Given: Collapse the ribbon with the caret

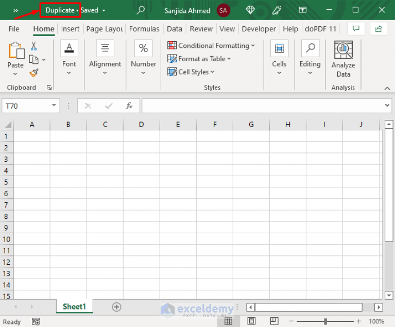Looking at the screenshot, I should tap(387, 89).
